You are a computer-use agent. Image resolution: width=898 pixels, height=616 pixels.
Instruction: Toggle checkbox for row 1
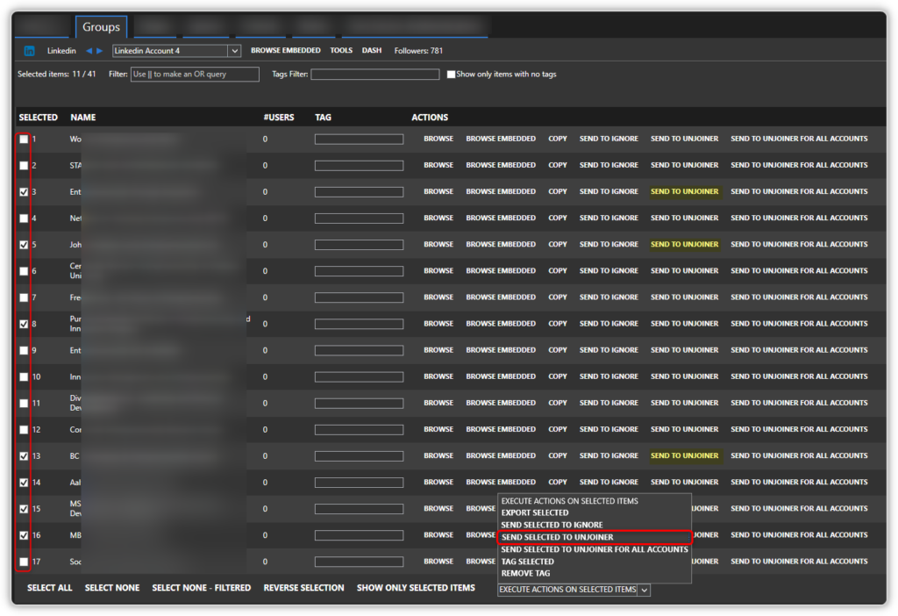24,140
